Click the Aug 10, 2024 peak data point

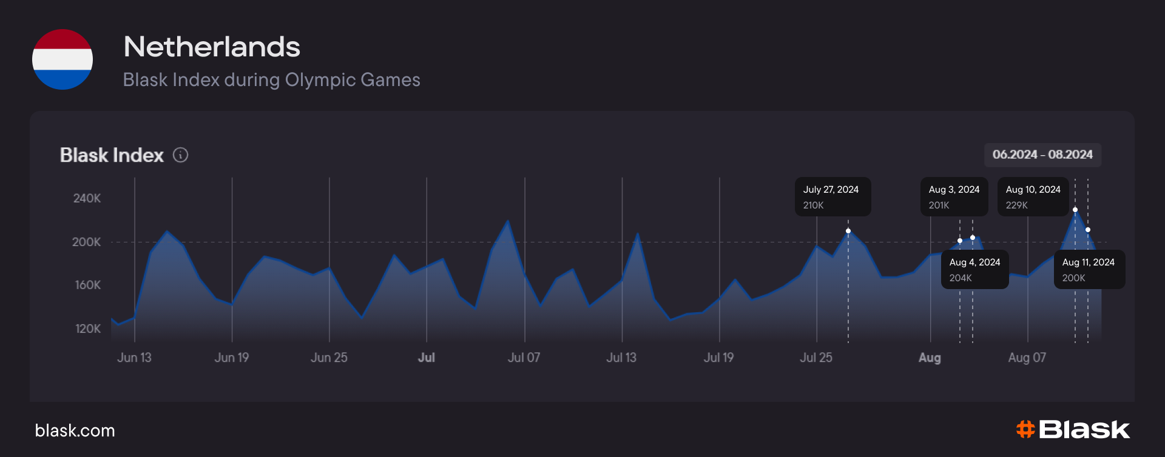click(x=1075, y=210)
